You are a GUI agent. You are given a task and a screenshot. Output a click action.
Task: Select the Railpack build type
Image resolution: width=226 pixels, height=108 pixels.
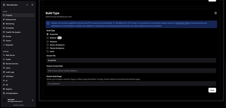(47, 38)
